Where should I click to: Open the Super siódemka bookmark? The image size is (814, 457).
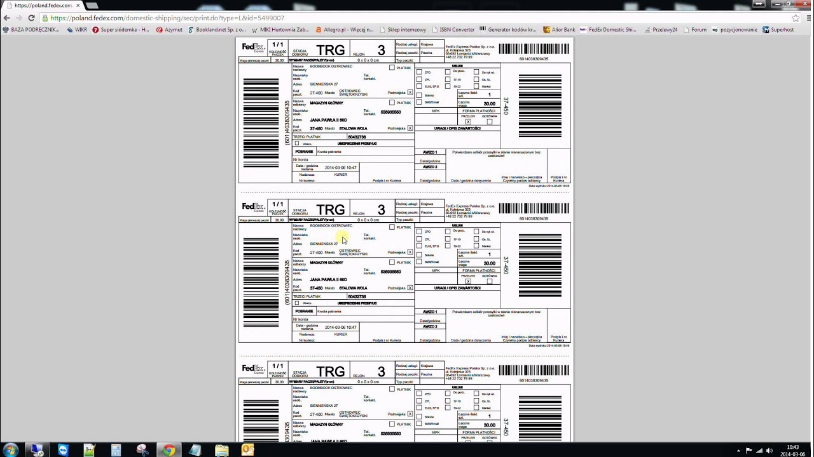coord(121,29)
